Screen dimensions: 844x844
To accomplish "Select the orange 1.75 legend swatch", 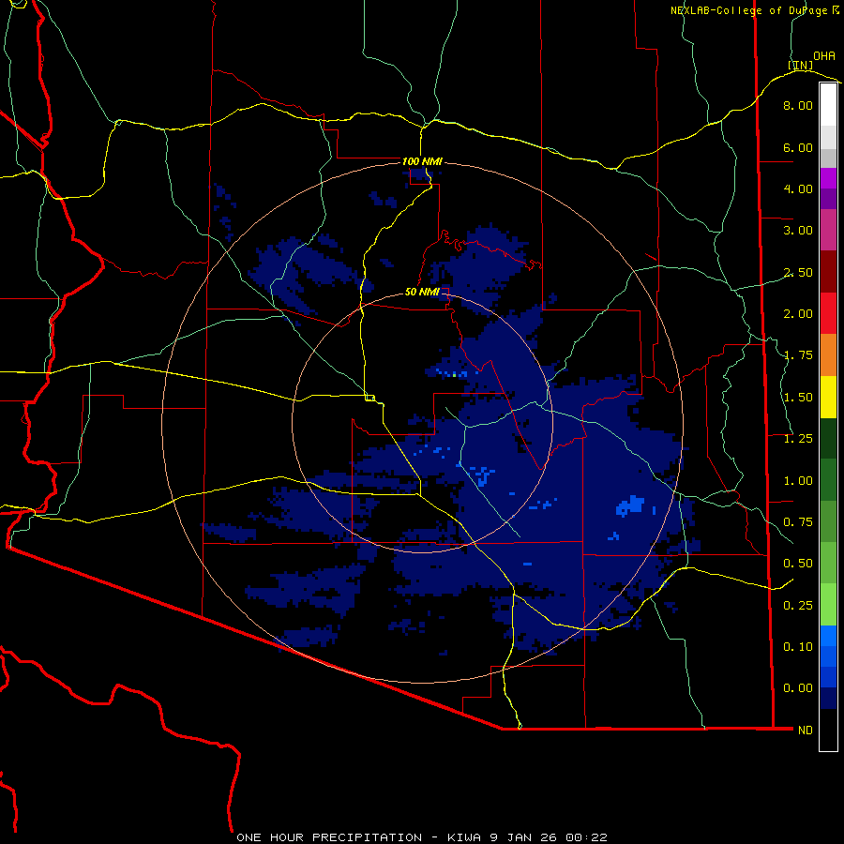I will (828, 354).
